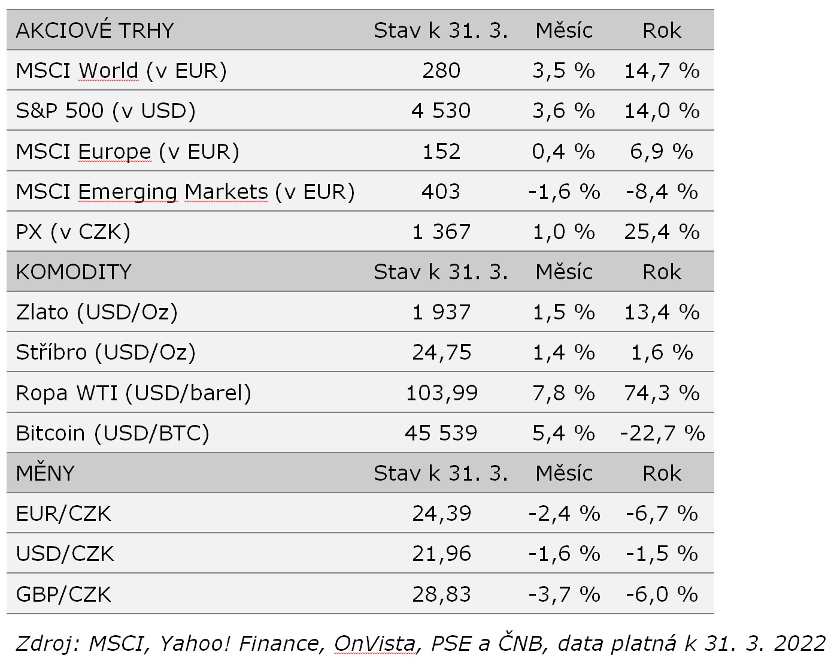837x667 pixels.
Task: Select the Zlato (USD/Oz) label
Action: click(96, 312)
